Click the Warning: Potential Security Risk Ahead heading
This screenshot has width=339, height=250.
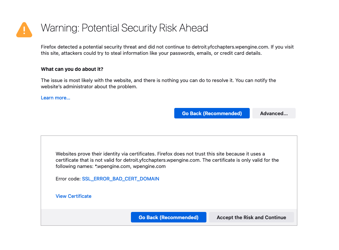(124, 28)
